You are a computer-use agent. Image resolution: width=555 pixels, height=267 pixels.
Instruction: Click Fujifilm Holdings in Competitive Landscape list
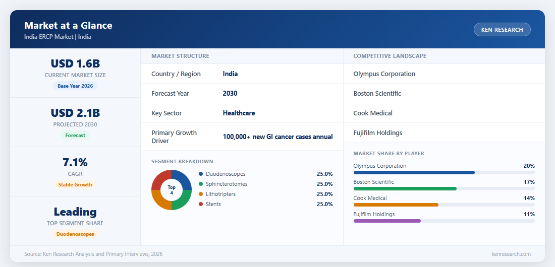point(378,133)
